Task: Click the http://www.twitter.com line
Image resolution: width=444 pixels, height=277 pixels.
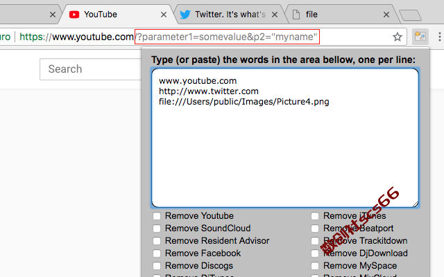Action: tap(209, 91)
